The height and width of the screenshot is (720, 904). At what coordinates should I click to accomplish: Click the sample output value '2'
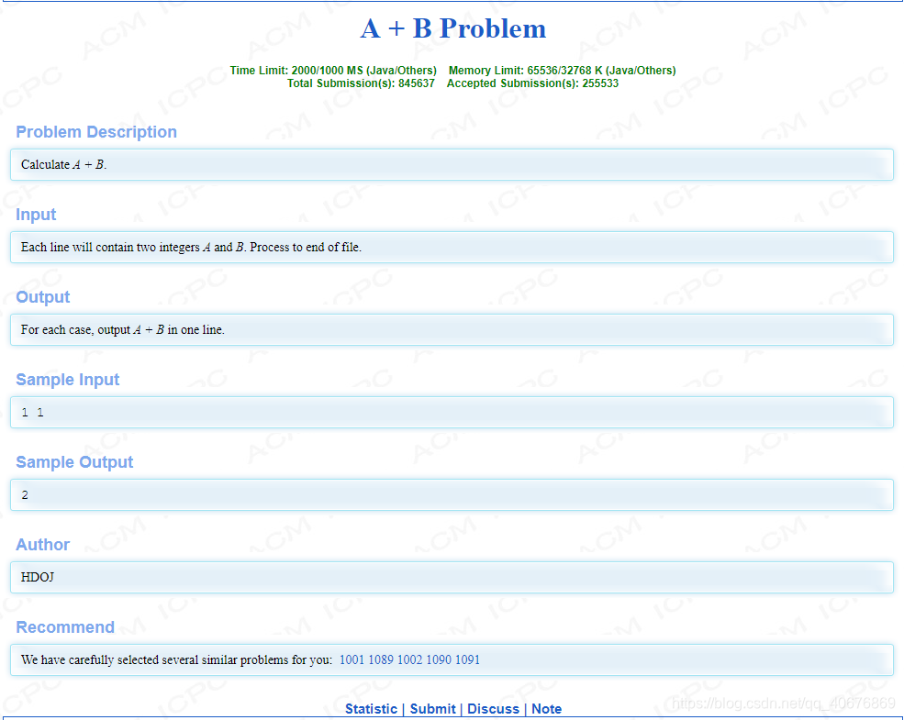25,494
